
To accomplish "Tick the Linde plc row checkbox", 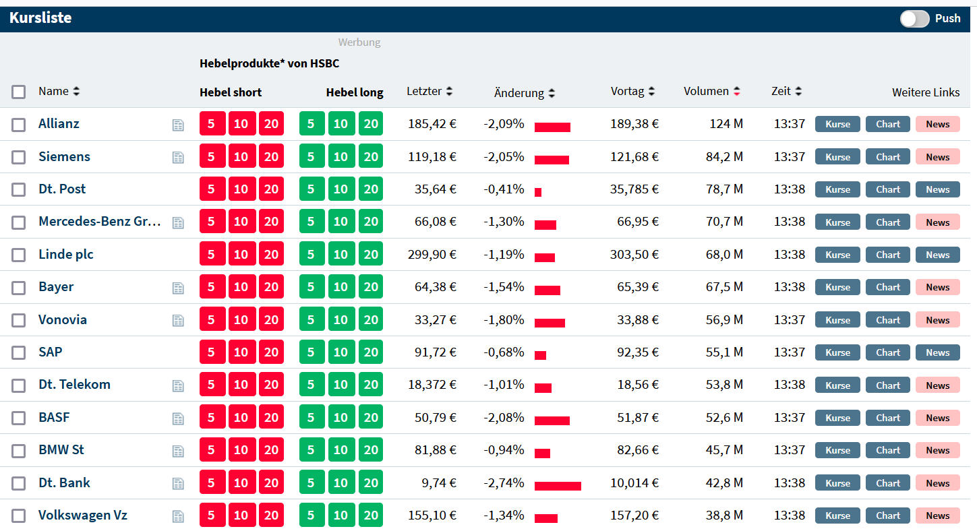I will [x=19, y=255].
